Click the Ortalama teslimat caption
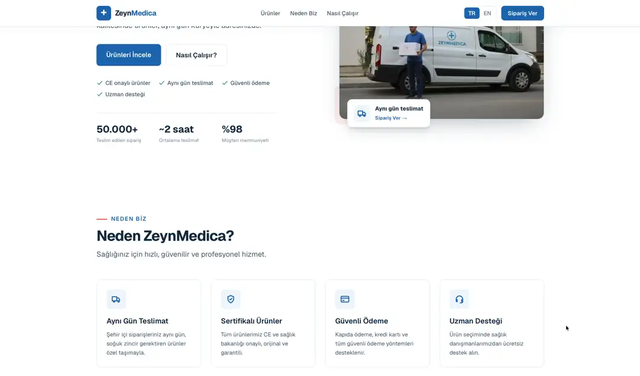Image resolution: width=640 pixels, height=376 pixels. tap(179, 140)
